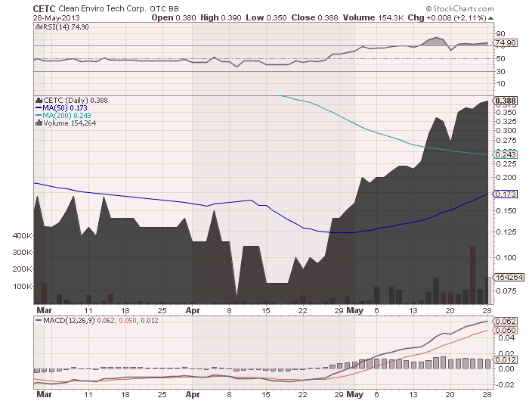This screenshot has width=529, height=401.
Task: Click the May label on the MACD axis
Action: pyautogui.click(x=354, y=394)
